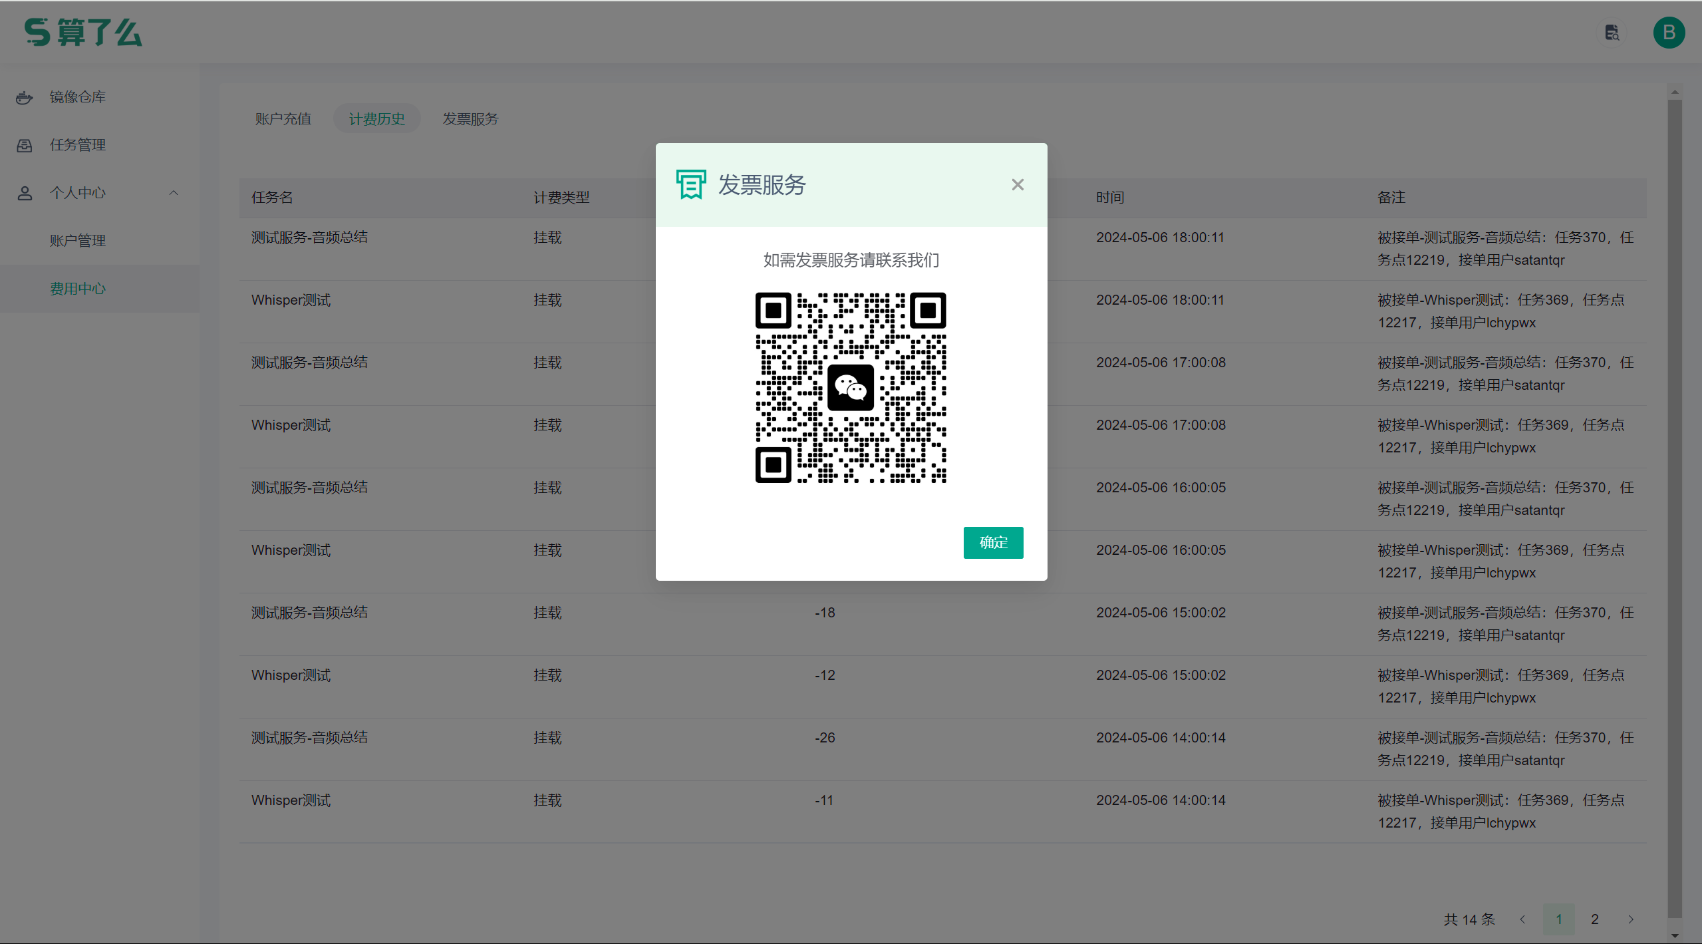The width and height of the screenshot is (1702, 944).
Task: Collapse the 个人中心 section chevron
Action: click(174, 193)
